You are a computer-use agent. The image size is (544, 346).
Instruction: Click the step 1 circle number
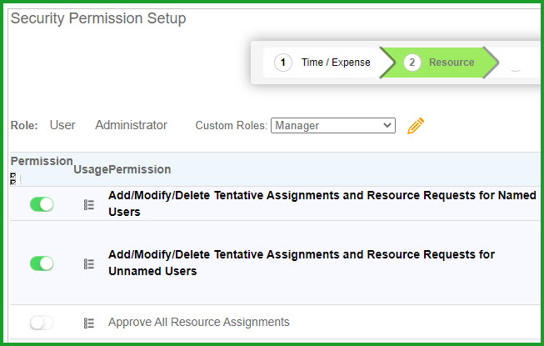coord(282,63)
